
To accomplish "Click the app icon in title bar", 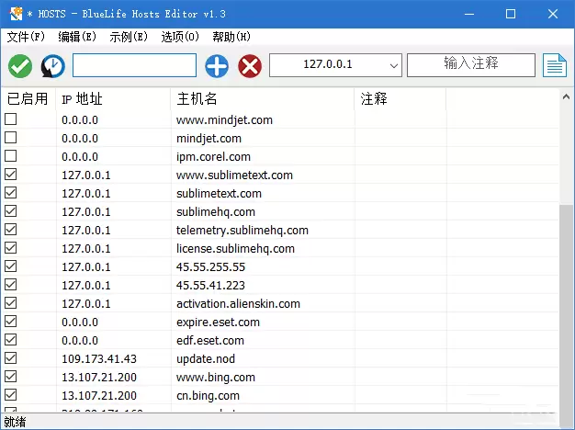I will (17, 14).
